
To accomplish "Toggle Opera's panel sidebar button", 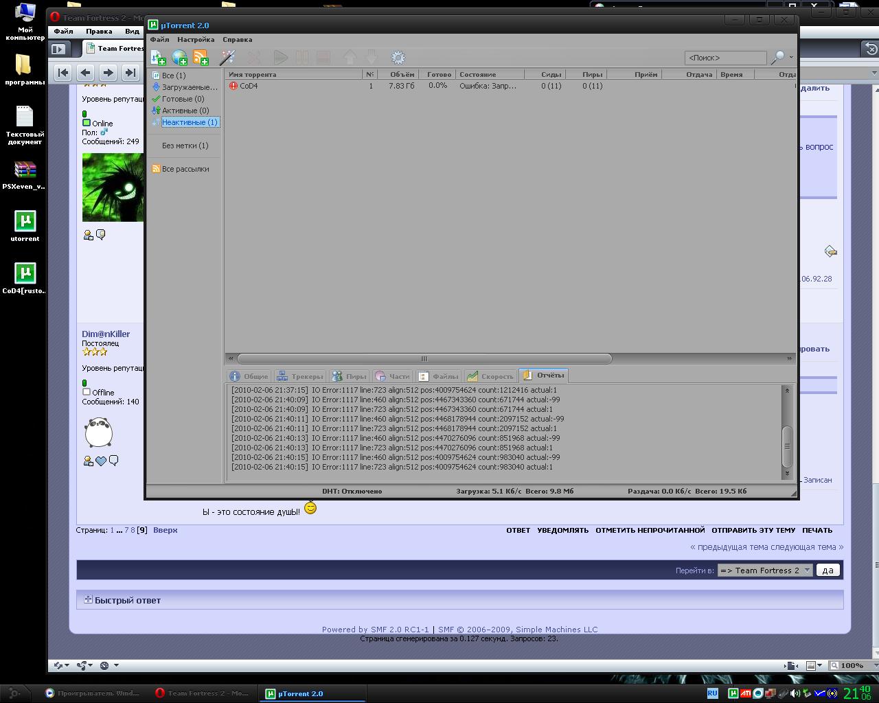I will coord(58,49).
